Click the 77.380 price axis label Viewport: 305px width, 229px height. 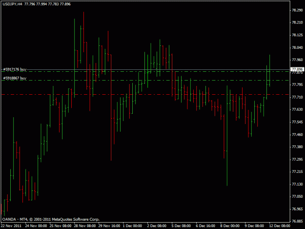pos(297,146)
